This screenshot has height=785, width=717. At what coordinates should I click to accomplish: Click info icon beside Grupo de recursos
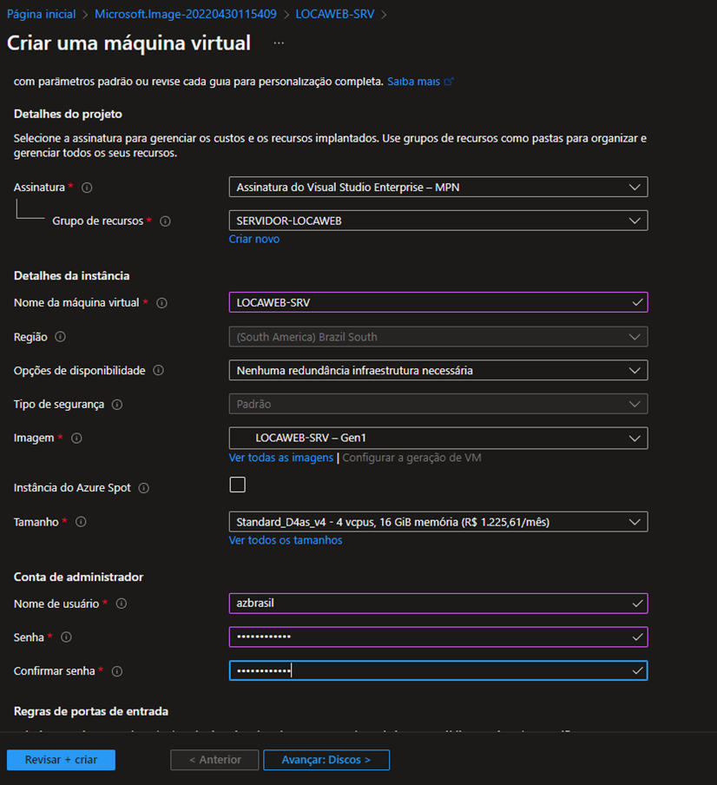click(165, 221)
